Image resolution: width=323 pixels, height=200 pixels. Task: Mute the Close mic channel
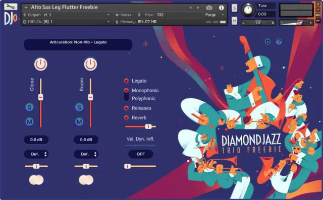[x=29, y=122]
